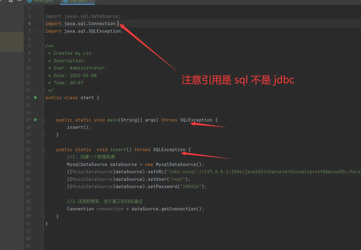This screenshot has height=250, width=361.
Task: Click 'new MysqlDataSource()' expression
Action: point(173,165)
